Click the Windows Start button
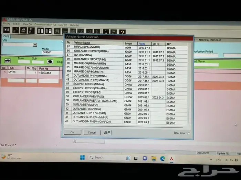This screenshot has width=241, height=180. (x=82, y=158)
